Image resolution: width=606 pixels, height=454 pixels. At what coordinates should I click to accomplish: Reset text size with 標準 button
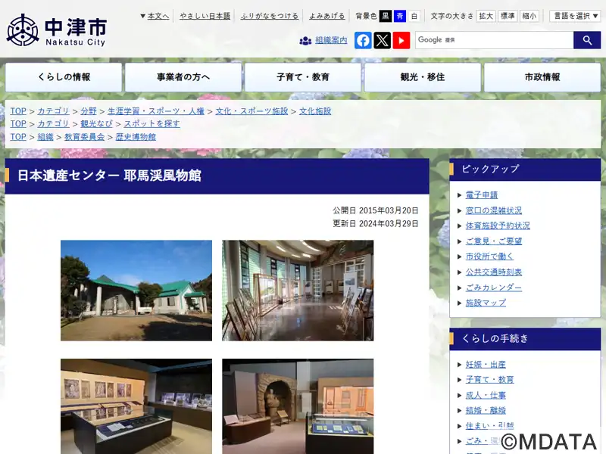(508, 16)
